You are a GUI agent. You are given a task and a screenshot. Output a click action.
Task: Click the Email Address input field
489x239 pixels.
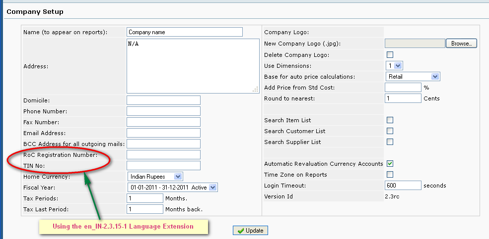pos(163,133)
